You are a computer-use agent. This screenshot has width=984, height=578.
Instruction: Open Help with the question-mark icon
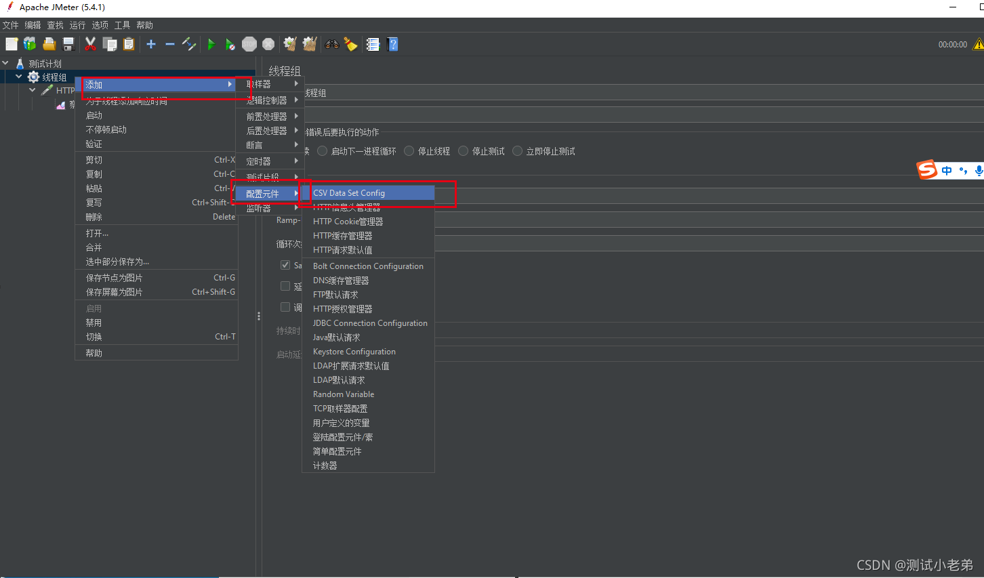pos(392,44)
